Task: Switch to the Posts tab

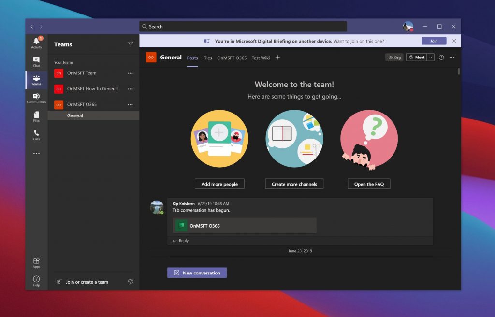Action: (192, 58)
